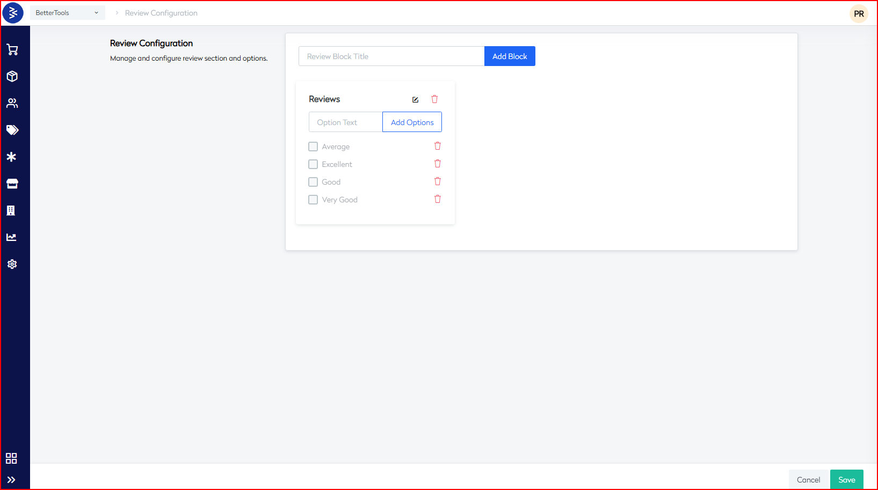Open the analytics chart sidebar icon
The image size is (878, 490).
[x=12, y=237]
